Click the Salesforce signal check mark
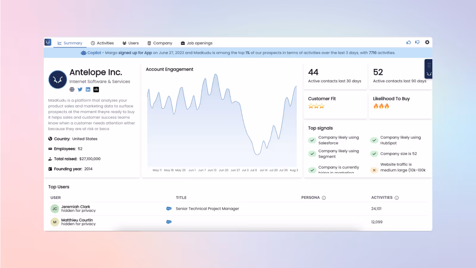This screenshot has height=268, width=476. pos(312,140)
